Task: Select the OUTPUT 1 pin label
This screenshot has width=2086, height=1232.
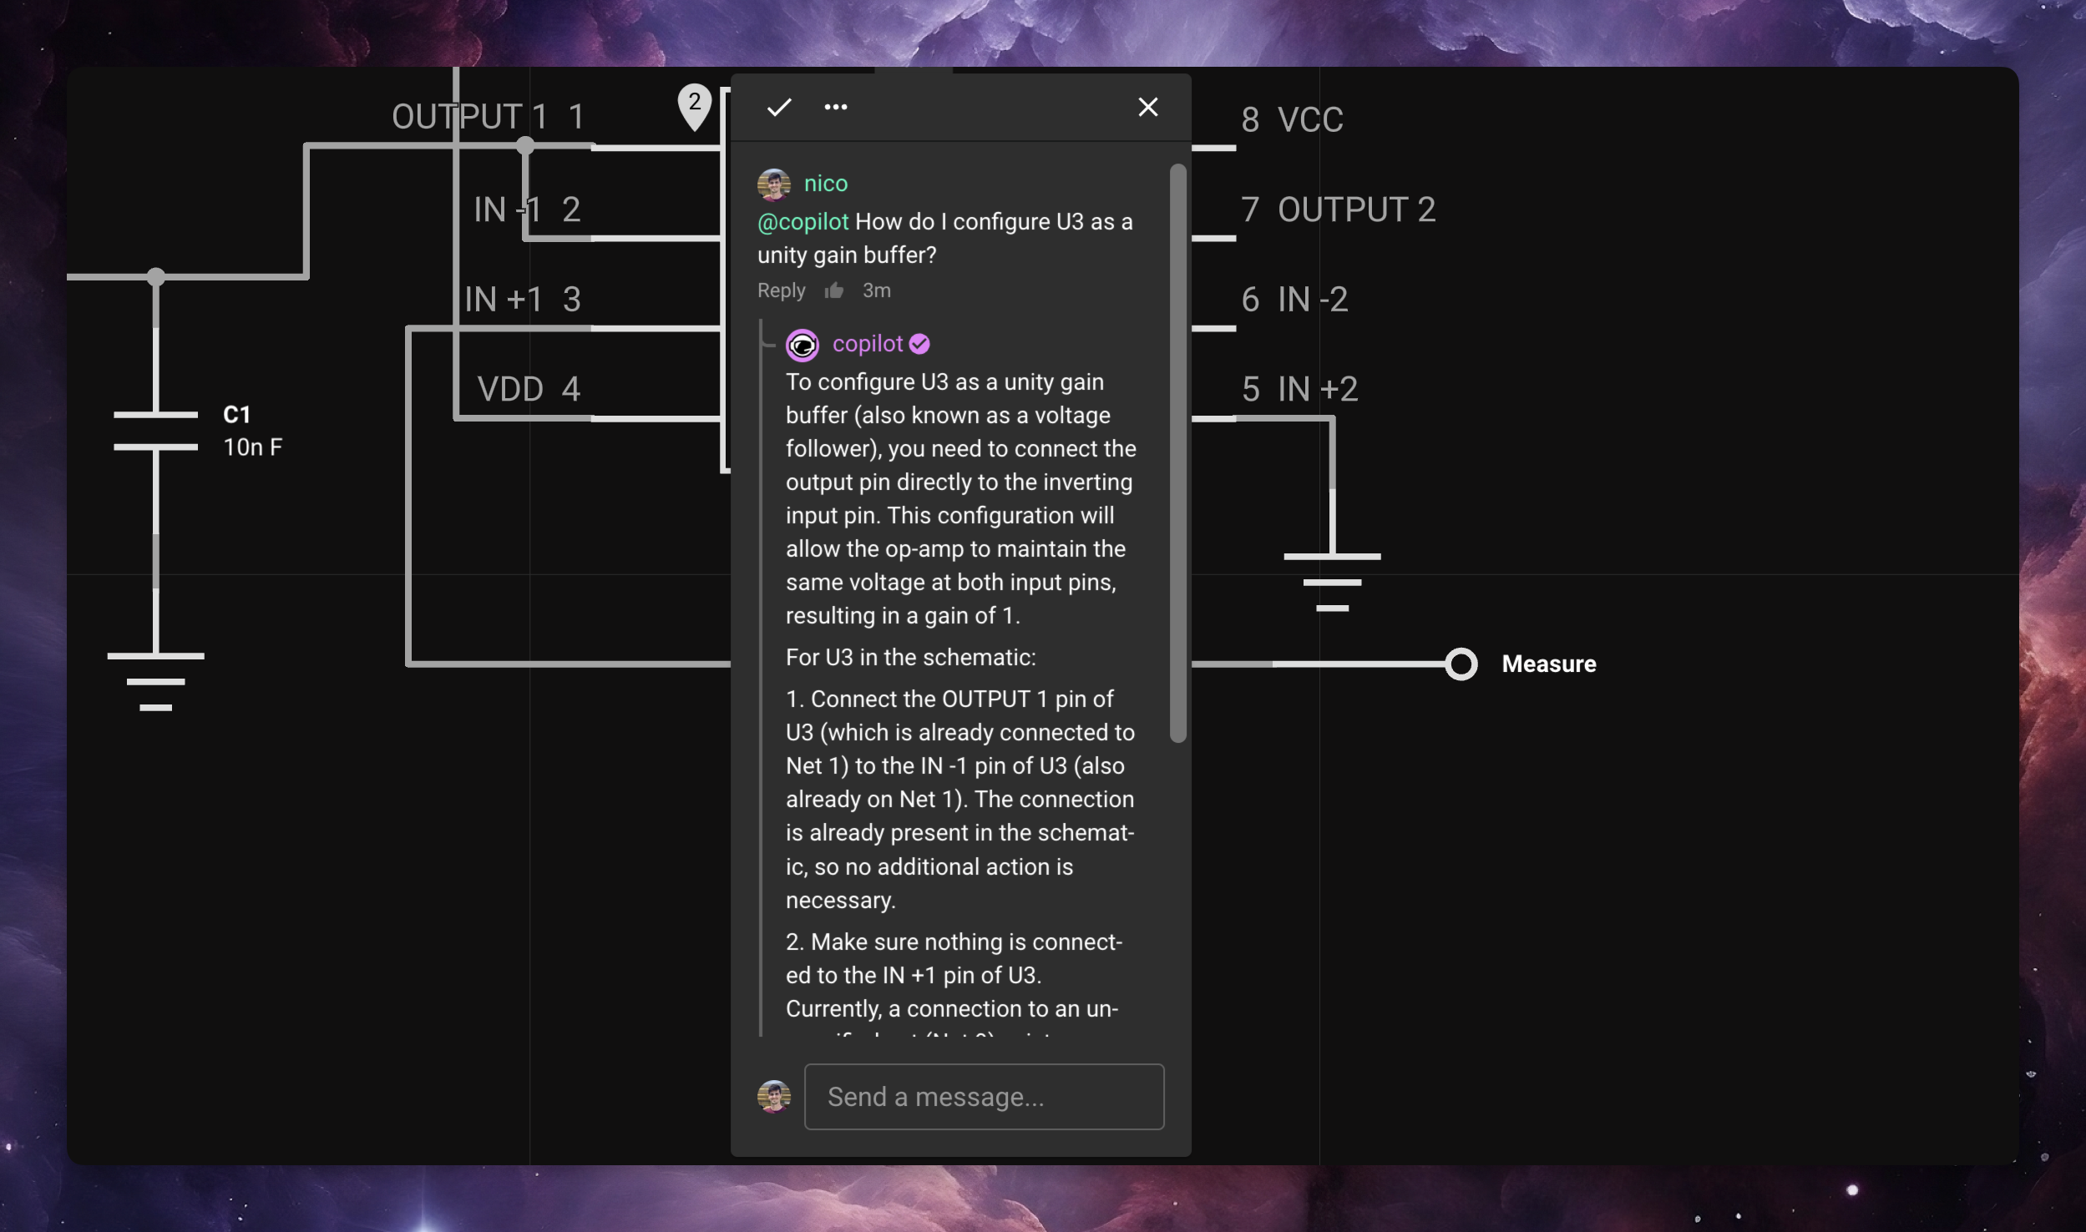Action: pyautogui.click(x=468, y=116)
